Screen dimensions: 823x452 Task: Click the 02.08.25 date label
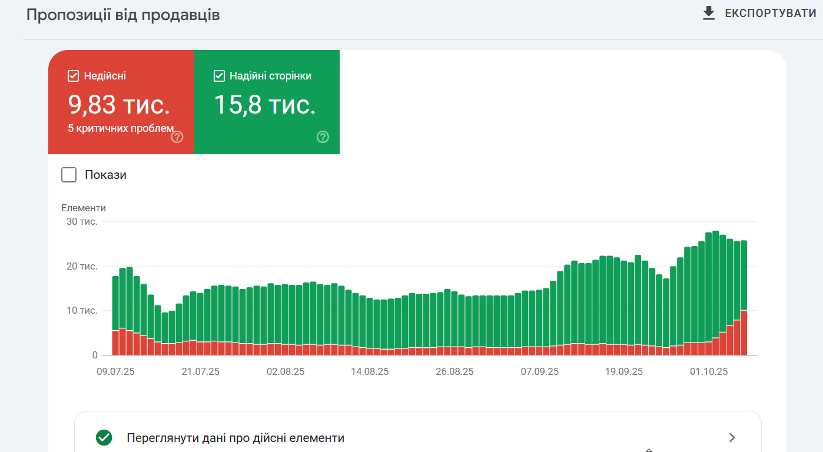(286, 371)
